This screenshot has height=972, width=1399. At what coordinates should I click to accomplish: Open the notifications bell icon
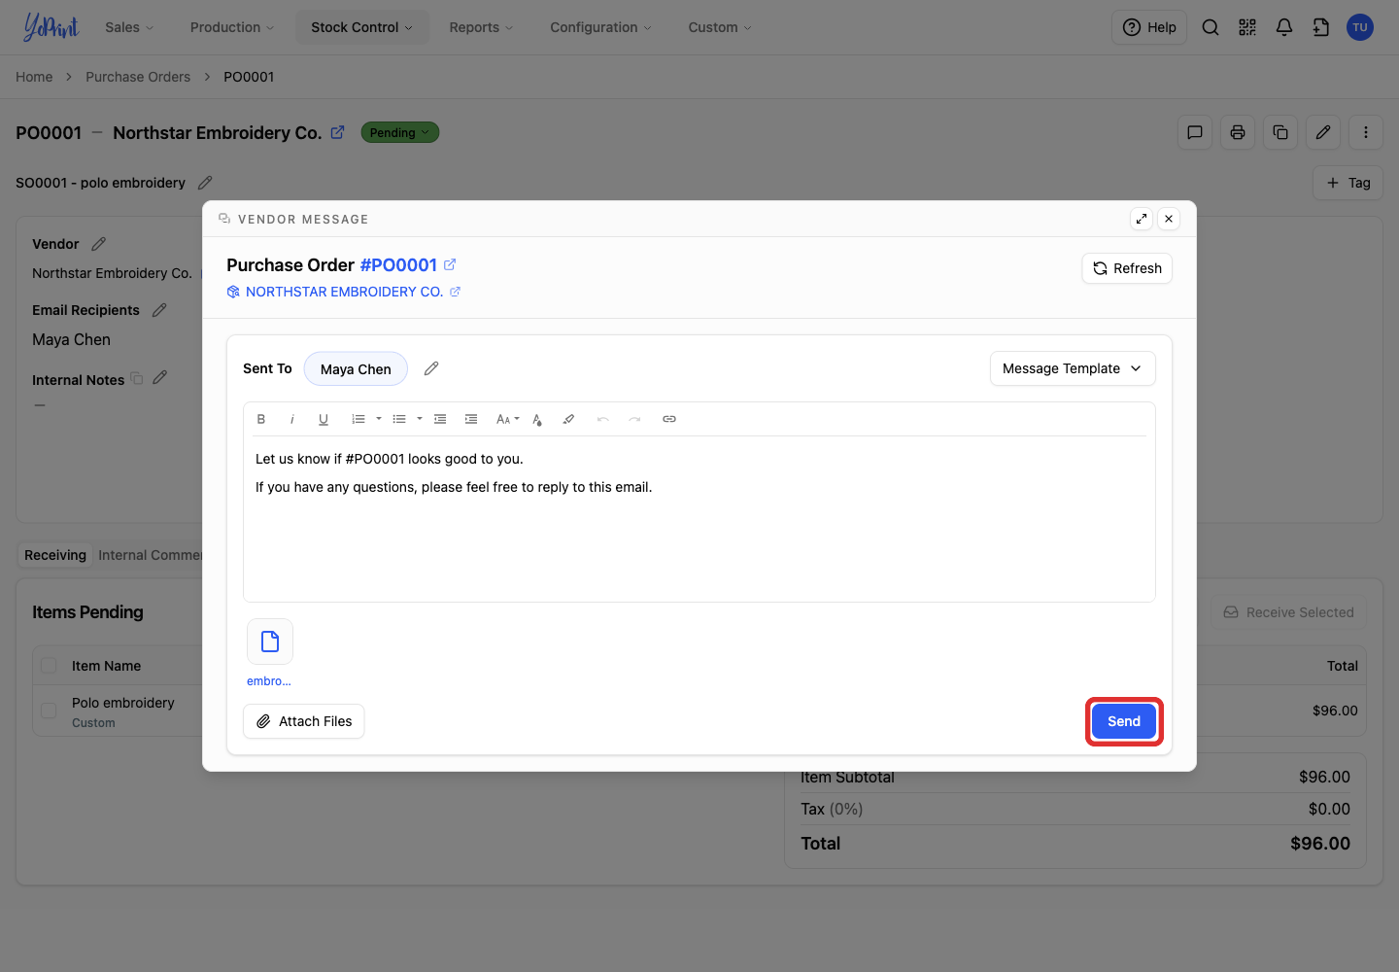point(1284,27)
